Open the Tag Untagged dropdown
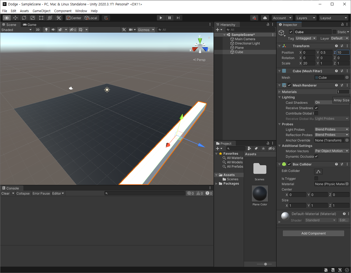Screen dimensions: 351x273 (x=306, y=38)
